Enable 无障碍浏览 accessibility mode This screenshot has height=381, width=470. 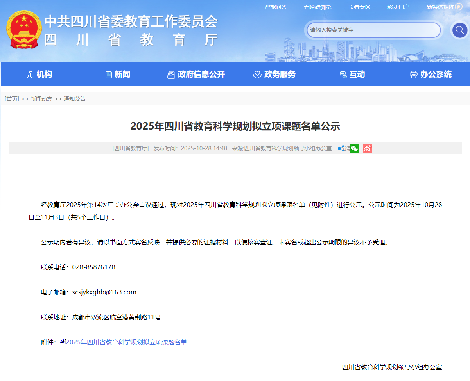tap(317, 7)
